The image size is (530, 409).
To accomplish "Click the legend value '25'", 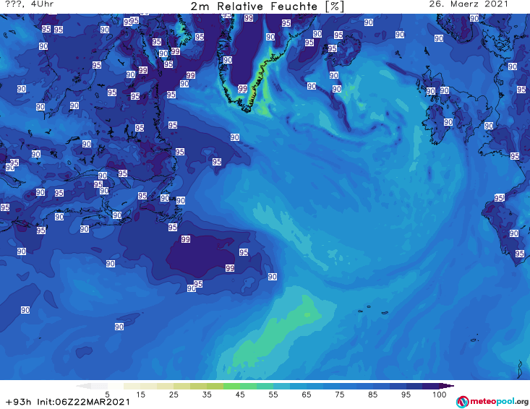I will tap(174, 395).
